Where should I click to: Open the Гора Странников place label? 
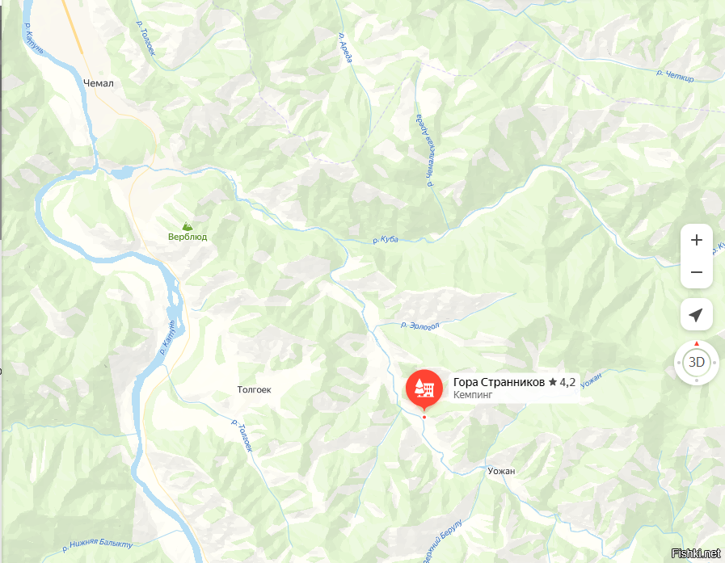(499, 382)
